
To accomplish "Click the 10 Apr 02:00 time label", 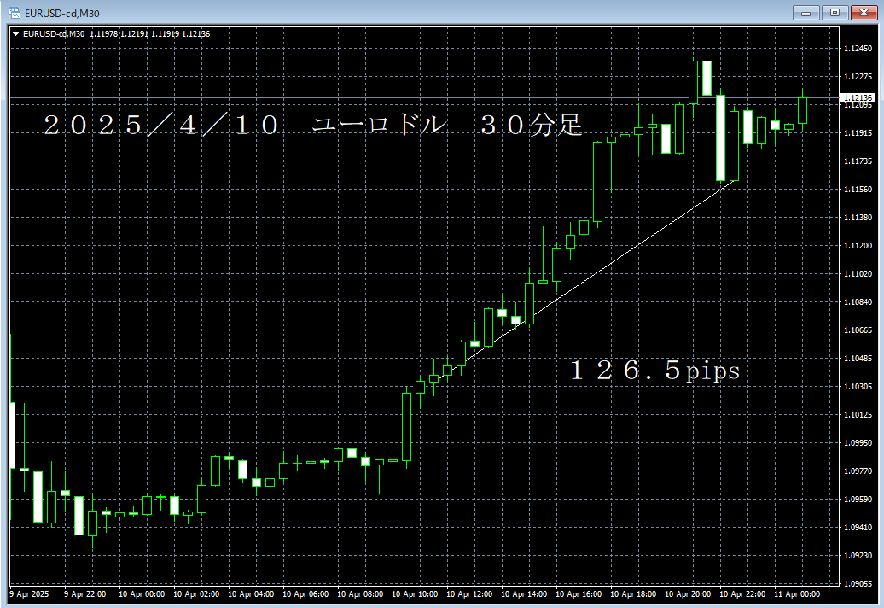I will [196, 593].
